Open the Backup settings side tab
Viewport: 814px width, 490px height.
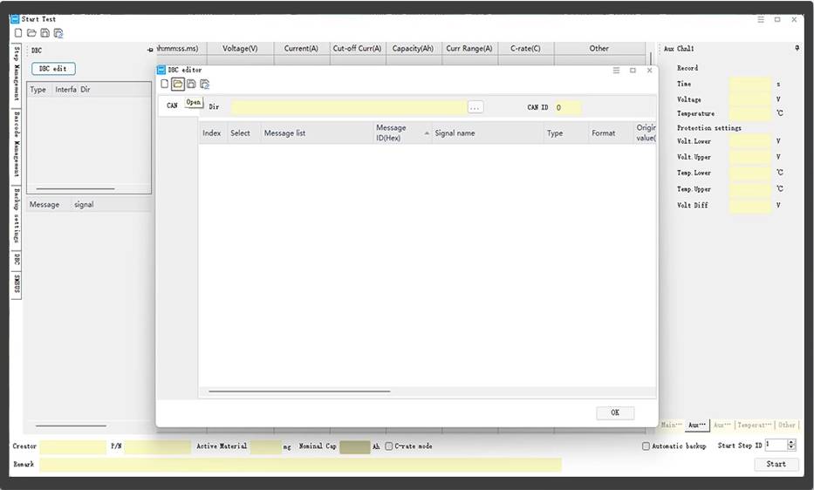[x=17, y=215]
